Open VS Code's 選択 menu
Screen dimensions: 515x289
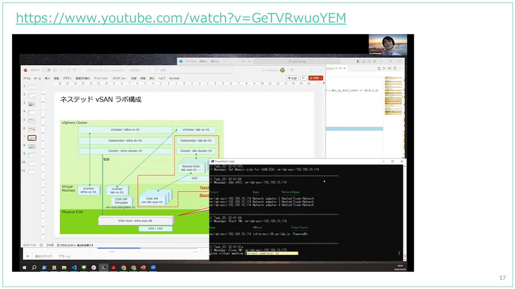(215, 61)
